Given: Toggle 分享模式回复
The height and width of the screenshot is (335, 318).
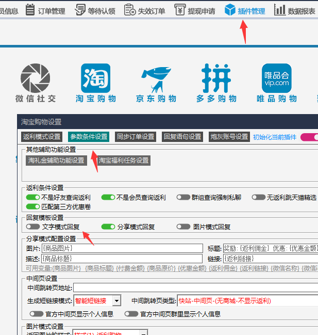Looking at the screenshot, I should [108, 227].
